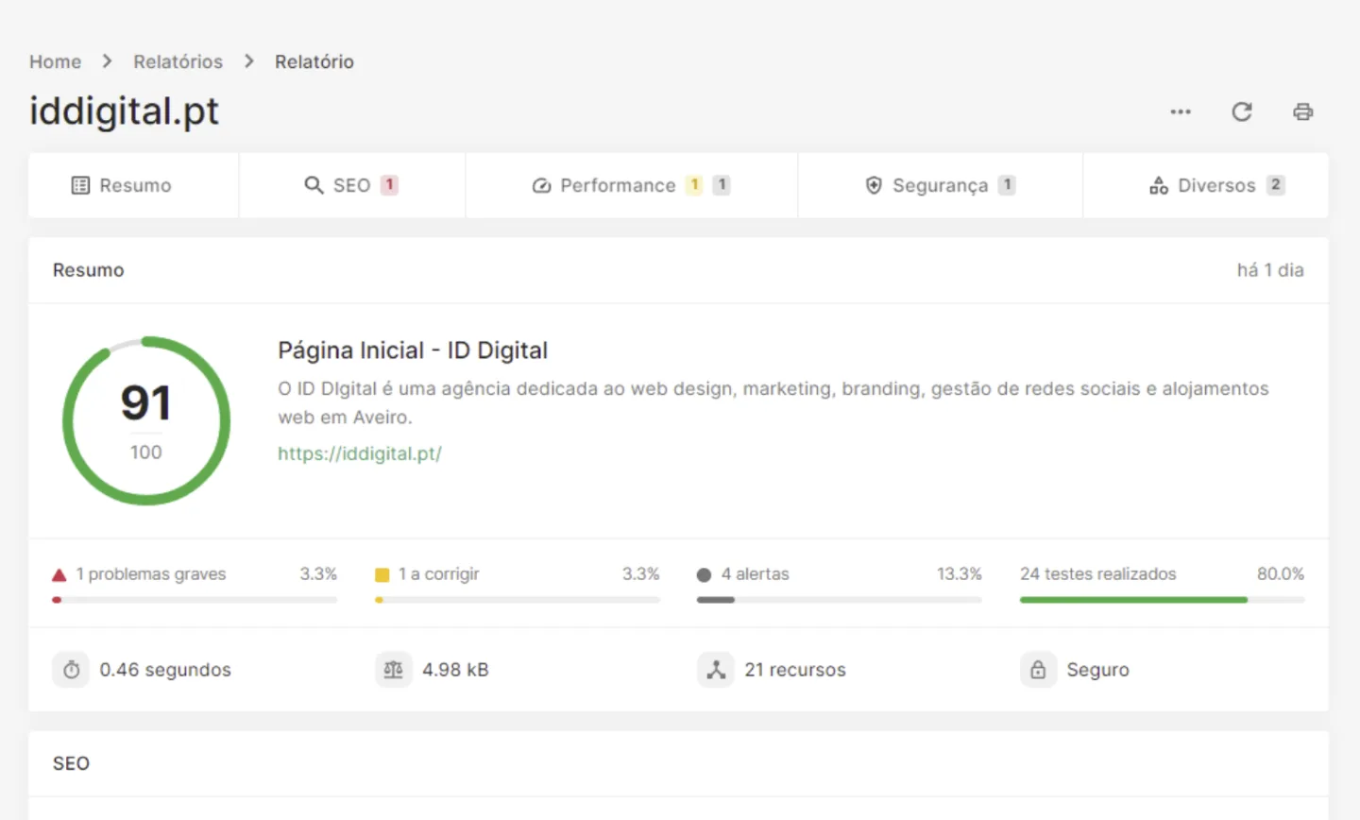Screen dimensions: 1360x820
Task: Click the yellow badge on Performance tab
Action: tap(694, 185)
